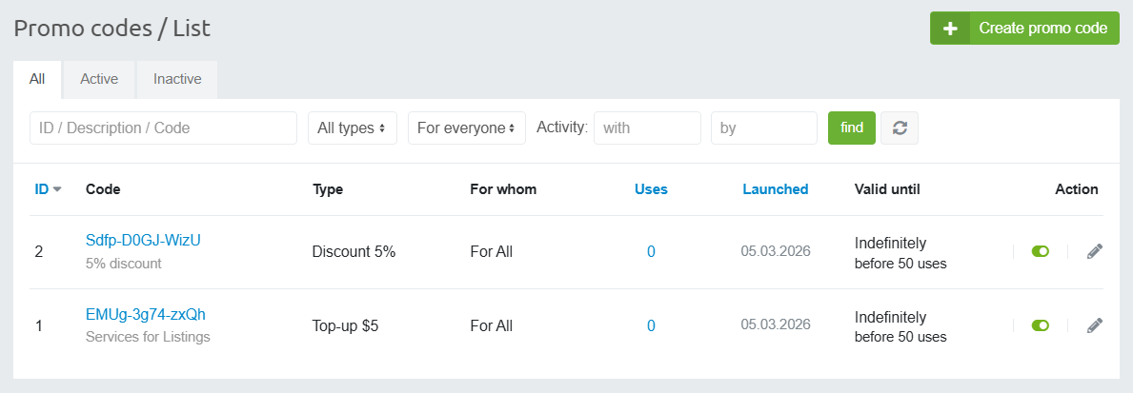Open the EMUg-3g74-zxQh code link
The width and height of the screenshot is (1133, 393).
(146, 314)
